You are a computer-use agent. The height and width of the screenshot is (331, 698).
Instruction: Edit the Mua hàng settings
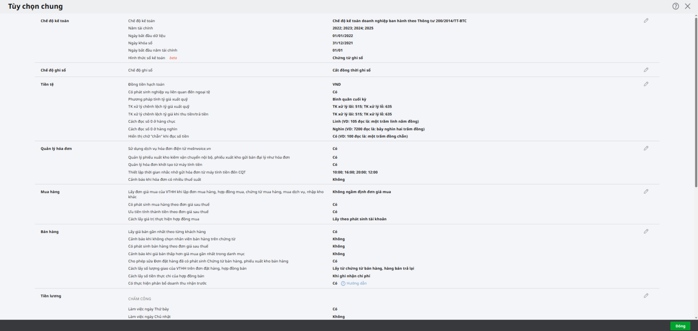click(646, 191)
